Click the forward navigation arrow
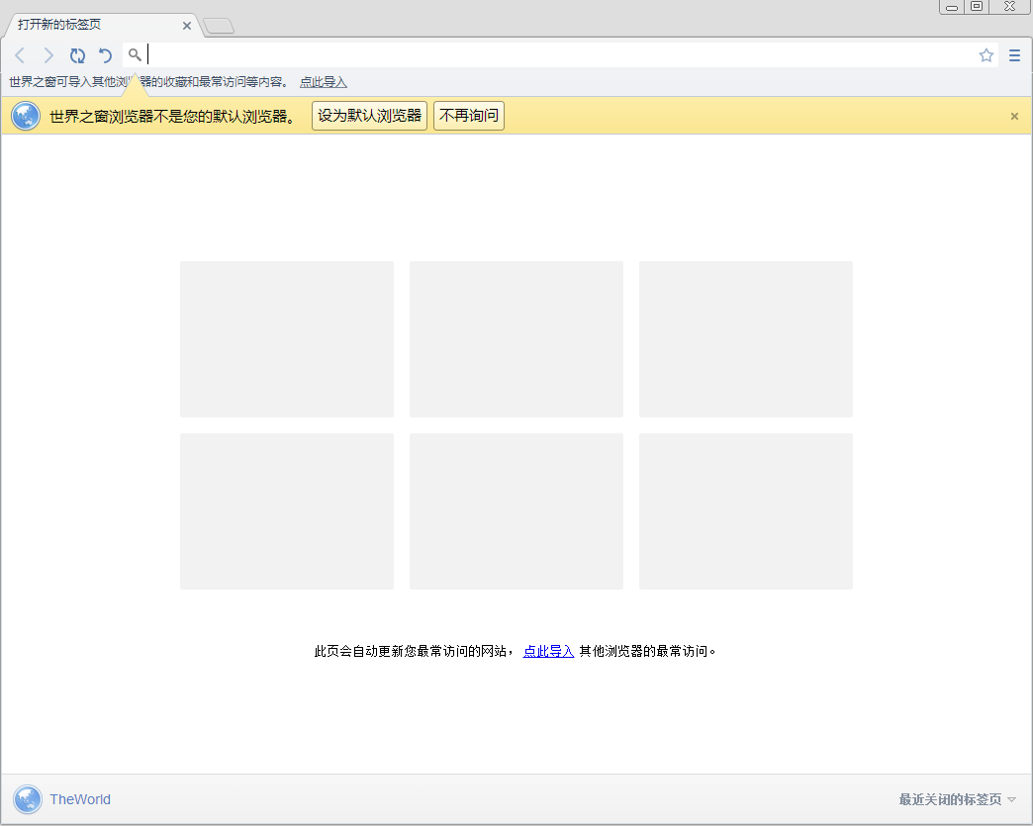1033x826 pixels. click(47, 55)
